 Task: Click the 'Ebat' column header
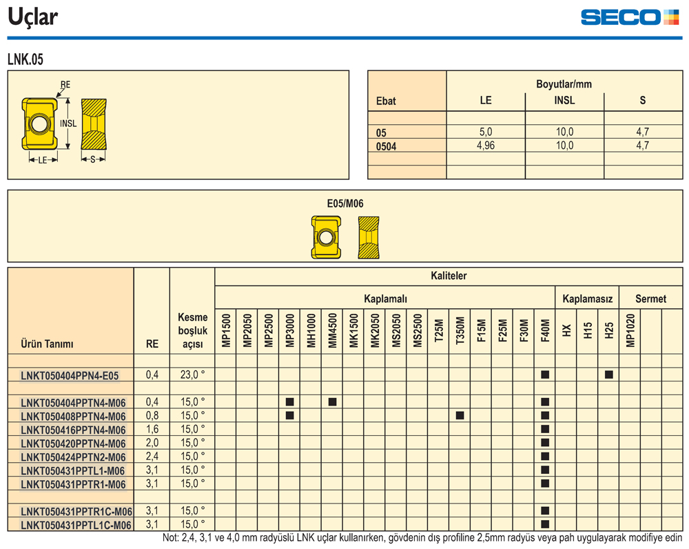click(386, 101)
